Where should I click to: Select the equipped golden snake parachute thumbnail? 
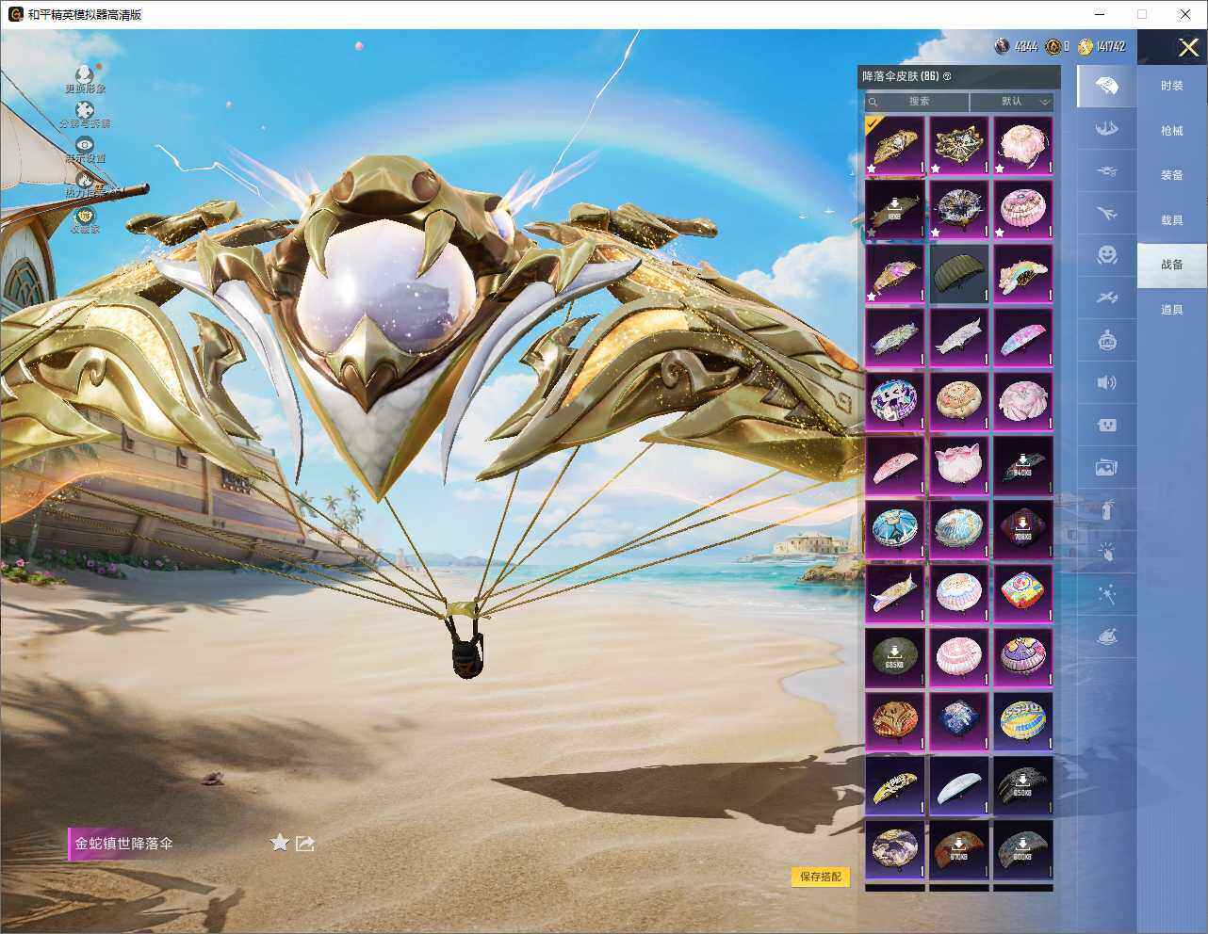[x=895, y=146]
